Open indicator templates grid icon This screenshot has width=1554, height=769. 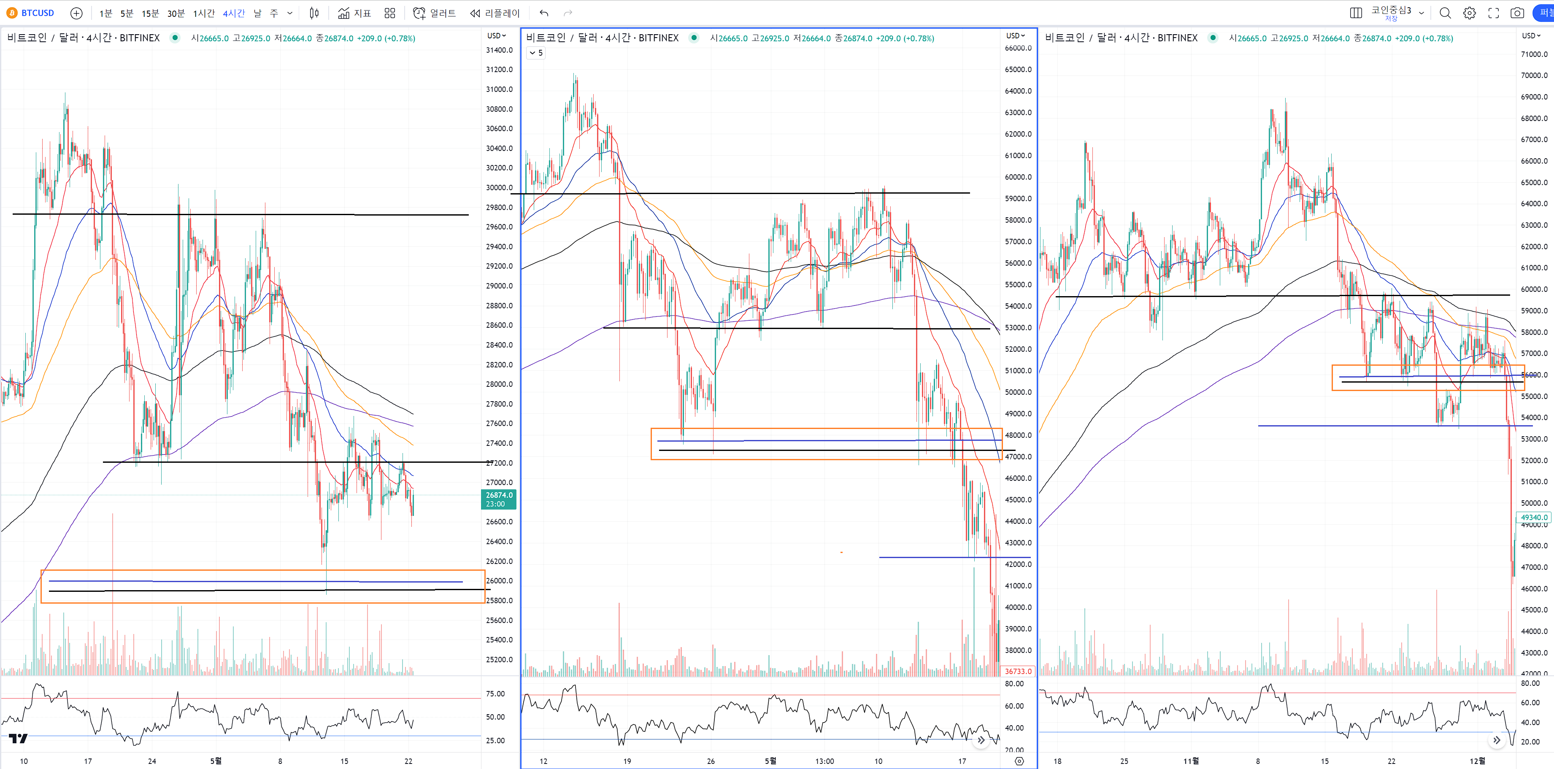[x=390, y=13]
